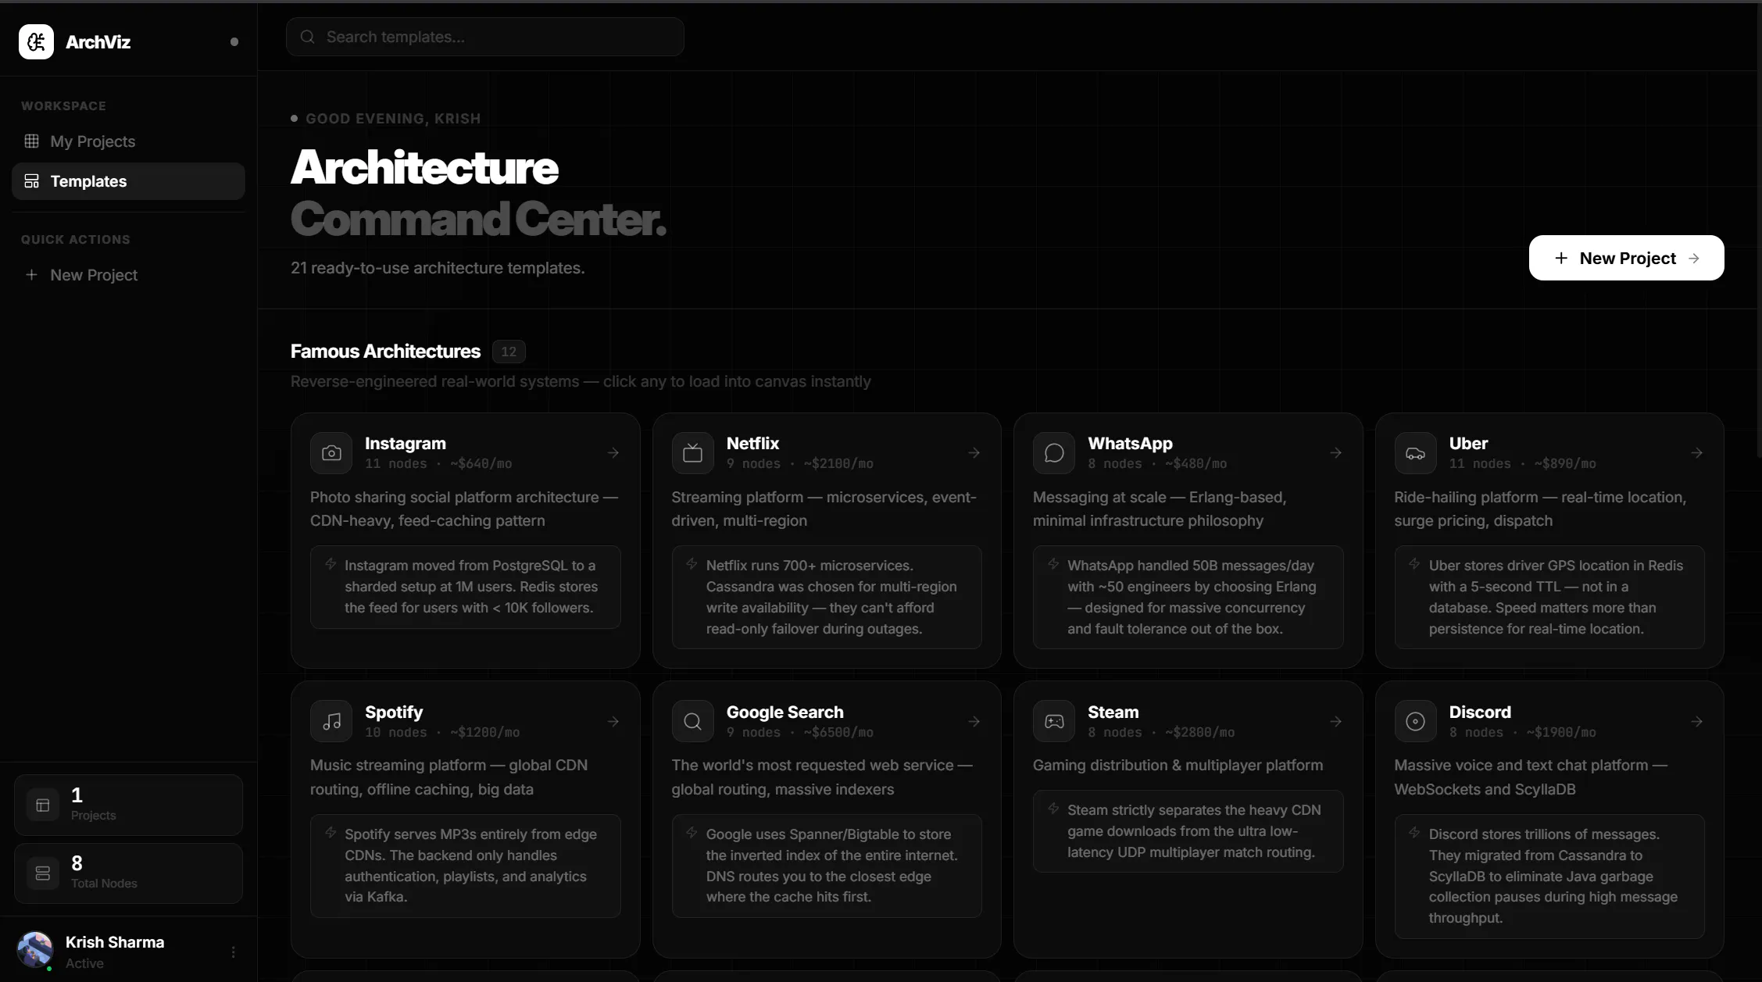Click the Spotify template title
The image size is (1762, 982).
[394, 712]
